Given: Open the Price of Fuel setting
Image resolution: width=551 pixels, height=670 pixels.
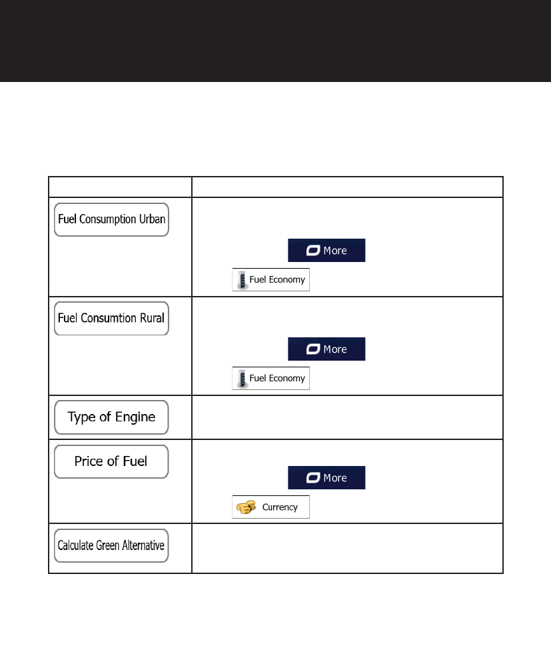Looking at the screenshot, I should click(111, 461).
